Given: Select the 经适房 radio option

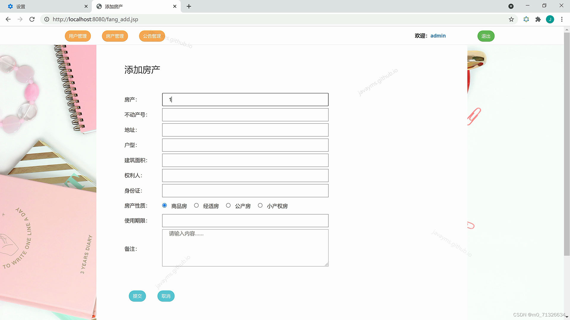Looking at the screenshot, I should (x=196, y=205).
